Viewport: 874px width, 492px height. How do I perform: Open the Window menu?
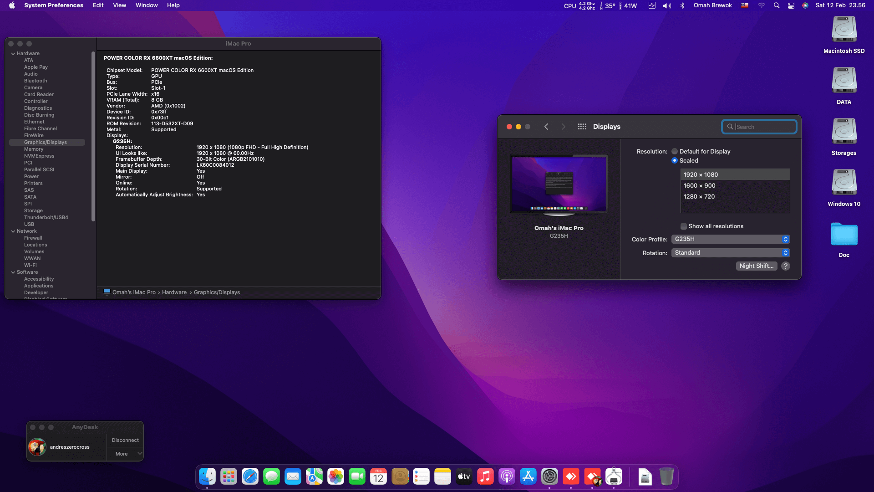coord(147,5)
